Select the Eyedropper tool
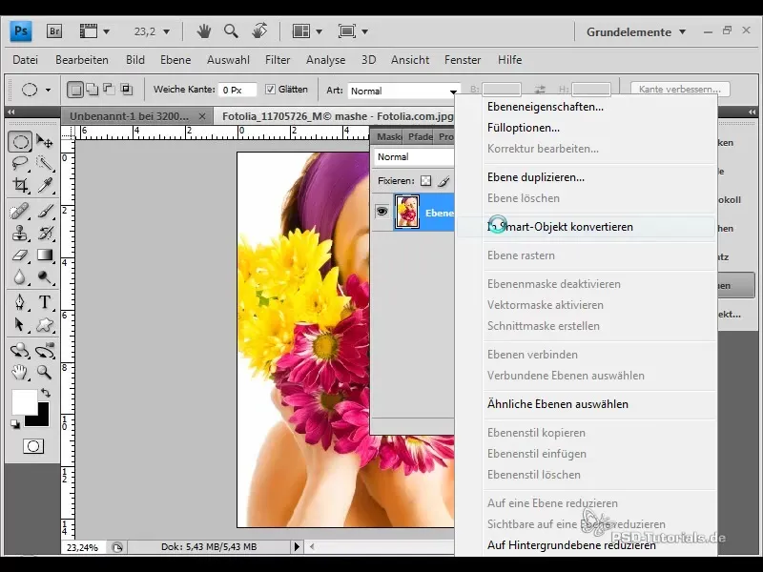 [x=45, y=185]
